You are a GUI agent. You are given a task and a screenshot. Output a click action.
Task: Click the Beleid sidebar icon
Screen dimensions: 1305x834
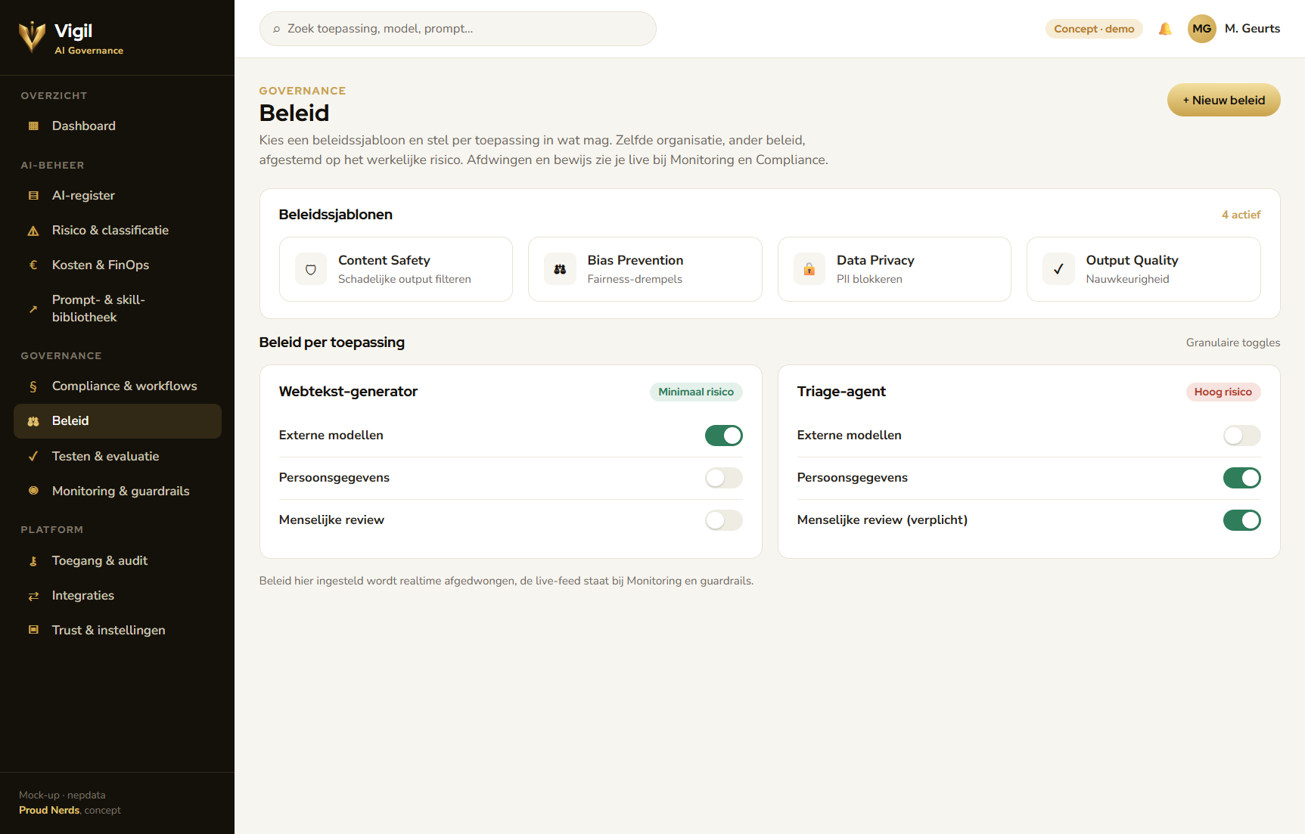[33, 421]
